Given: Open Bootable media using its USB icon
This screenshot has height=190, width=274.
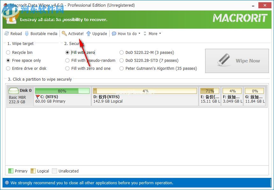Looking at the screenshot, I should (27, 33).
